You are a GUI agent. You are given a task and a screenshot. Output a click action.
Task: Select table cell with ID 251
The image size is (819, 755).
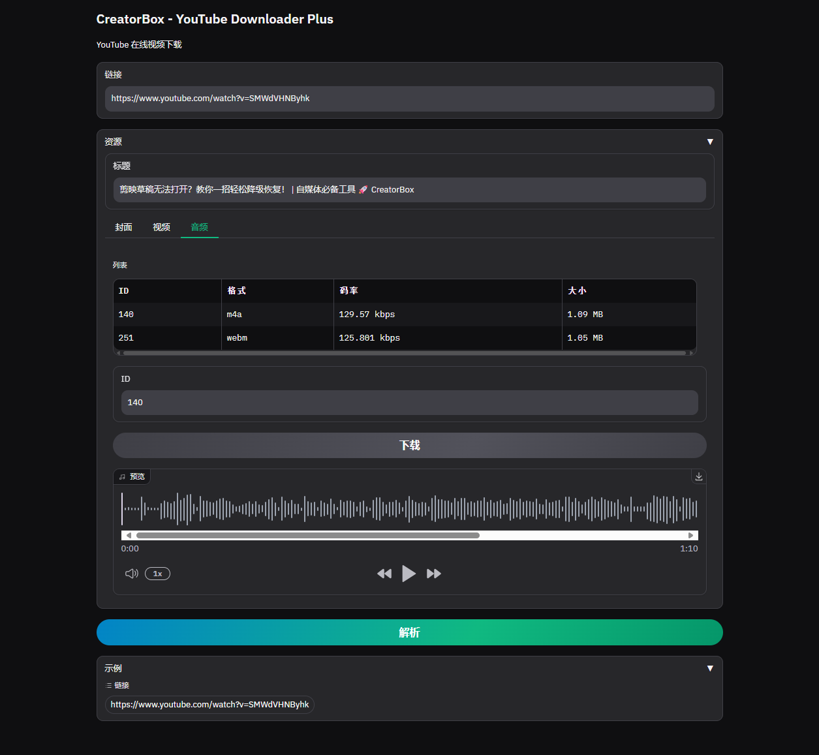point(168,338)
